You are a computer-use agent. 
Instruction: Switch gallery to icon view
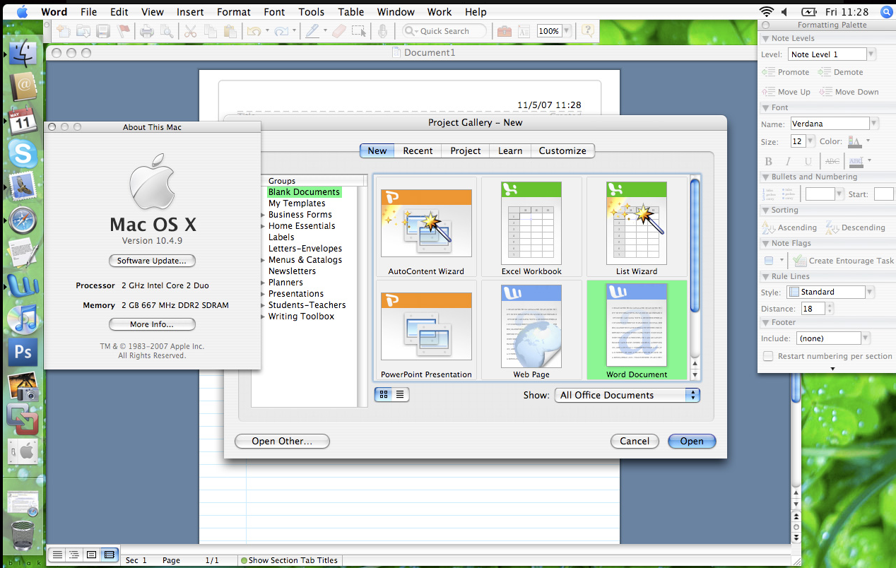384,395
